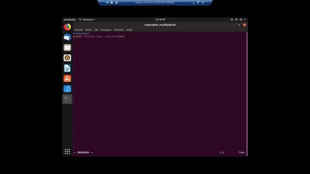Open the Help question mark icon
310x174 pixels.
tap(67, 88)
